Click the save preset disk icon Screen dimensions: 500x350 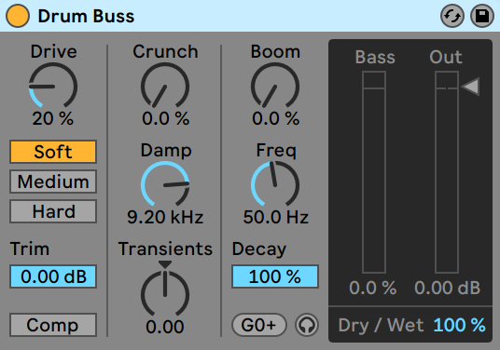pos(482,16)
